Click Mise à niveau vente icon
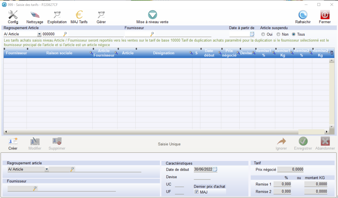Screen dimensions: 338x198 click(x=152, y=15)
